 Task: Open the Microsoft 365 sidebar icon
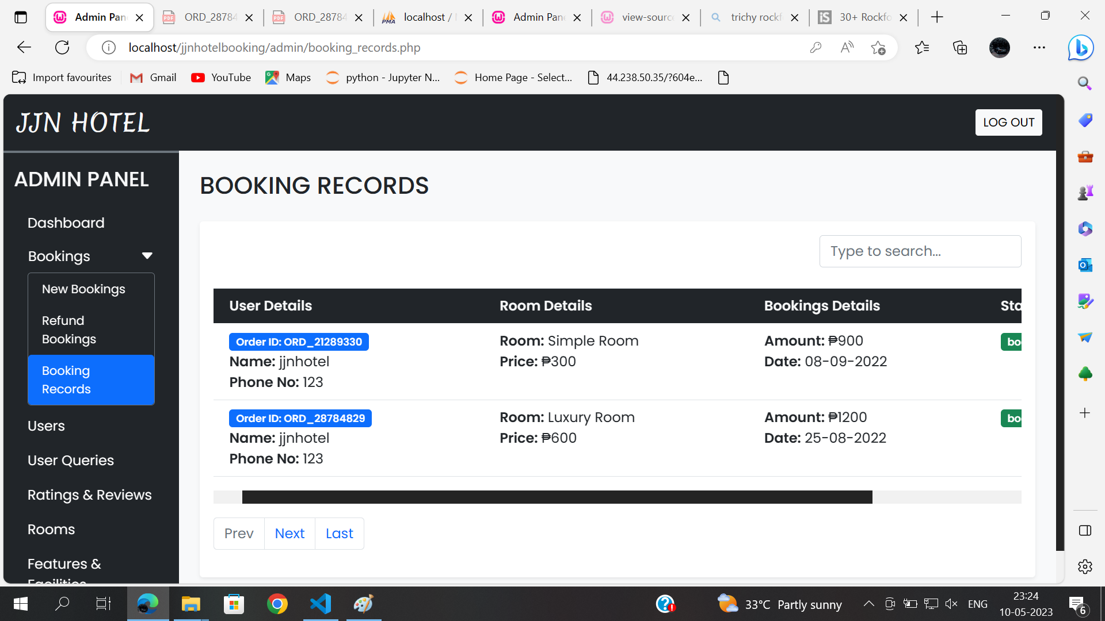[1084, 229]
